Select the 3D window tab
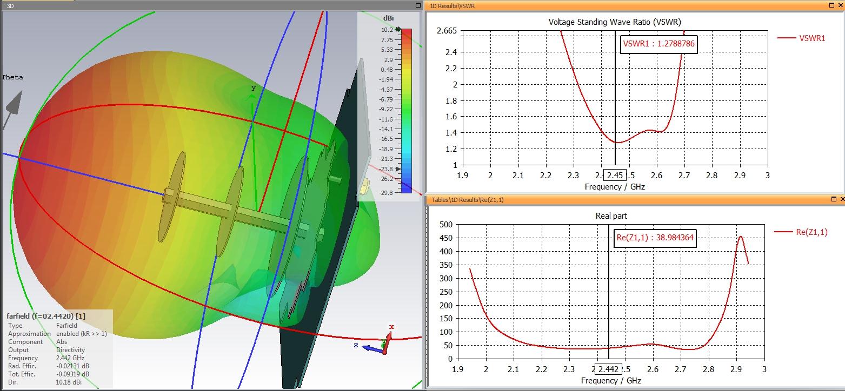The width and height of the screenshot is (845, 391). click(11, 5)
